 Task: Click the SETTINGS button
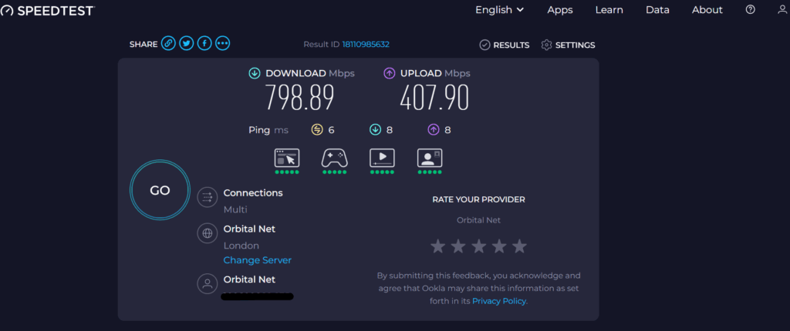569,45
